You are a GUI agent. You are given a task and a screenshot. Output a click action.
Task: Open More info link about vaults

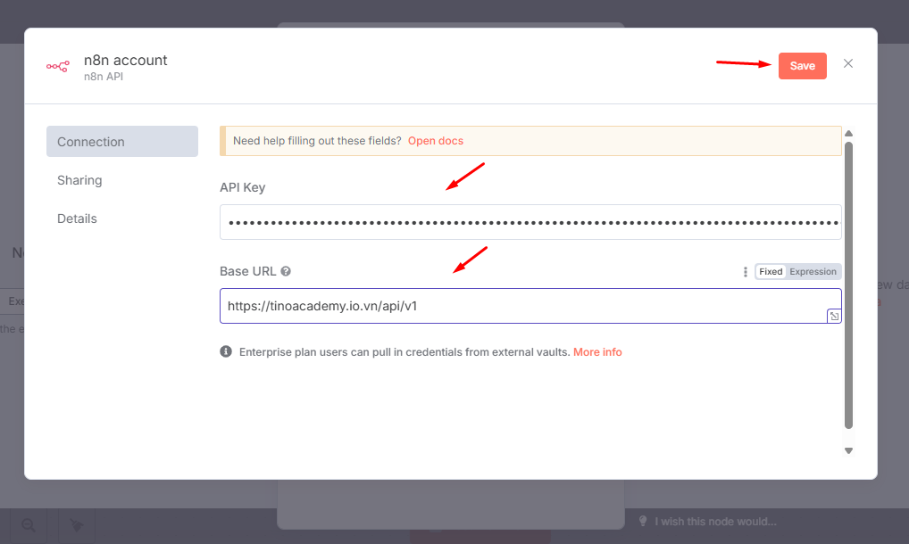click(x=597, y=352)
